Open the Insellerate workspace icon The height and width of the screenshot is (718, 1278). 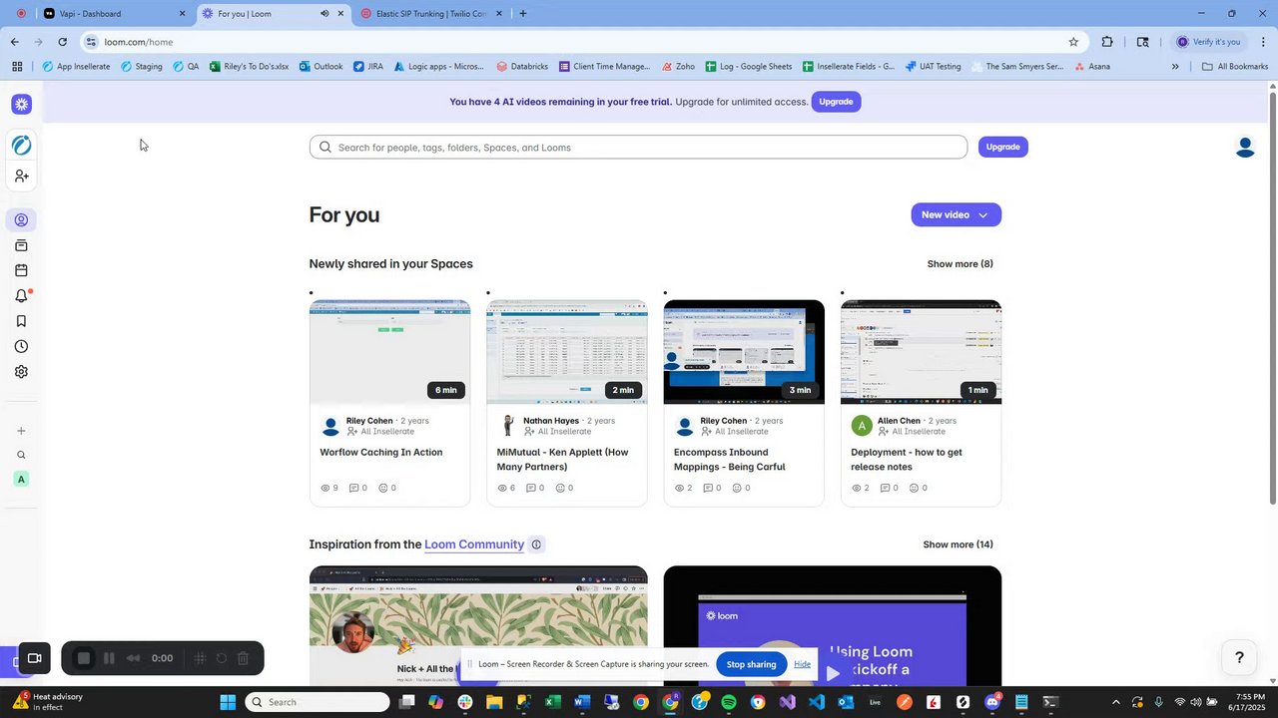pyautogui.click(x=21, y=146)
